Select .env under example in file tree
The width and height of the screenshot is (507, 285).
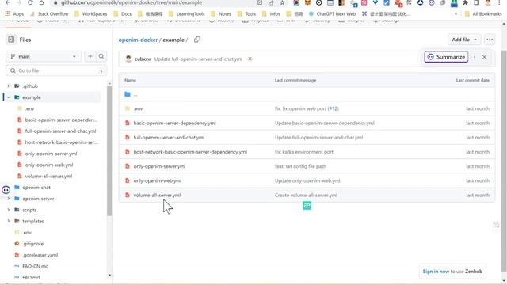pos(29,108)
